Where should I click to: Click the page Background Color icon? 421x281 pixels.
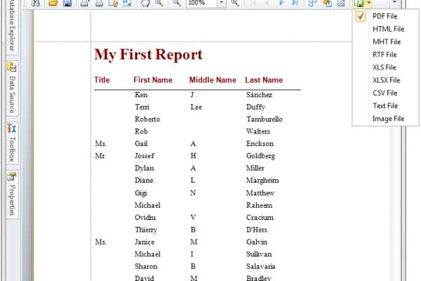coord(327,3)
